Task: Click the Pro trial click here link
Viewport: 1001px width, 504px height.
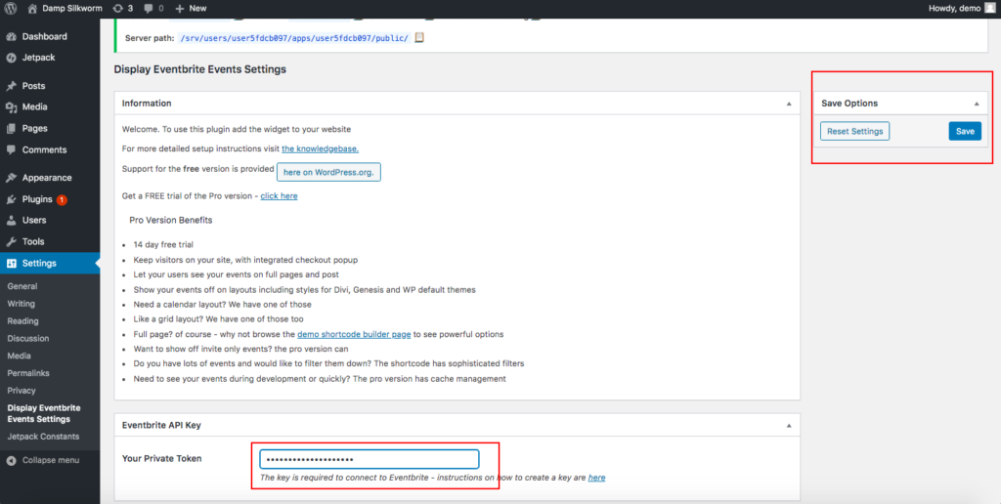Action: [279, 196]
